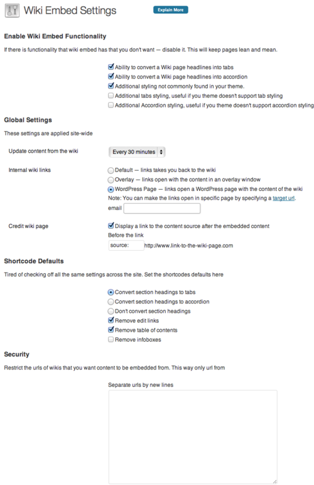Click the email text field
The width and height of the screenshot is (314, 485).
point(162,208)
